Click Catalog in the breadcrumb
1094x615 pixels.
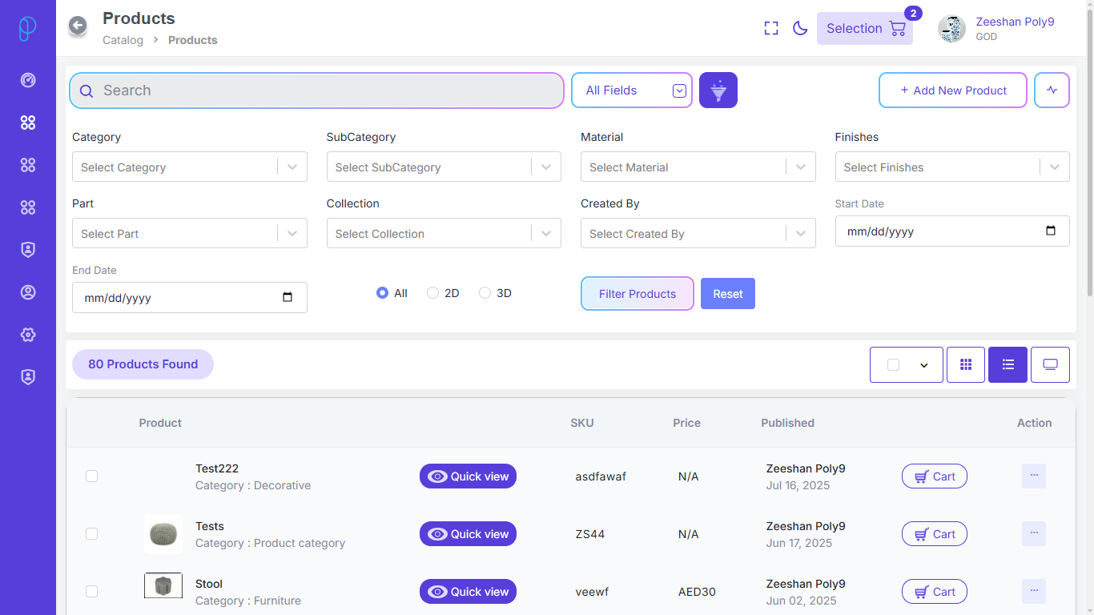pos(123,40)
